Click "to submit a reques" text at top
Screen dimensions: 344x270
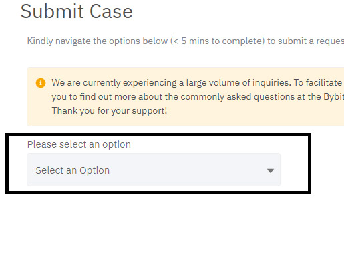point(305,41)
